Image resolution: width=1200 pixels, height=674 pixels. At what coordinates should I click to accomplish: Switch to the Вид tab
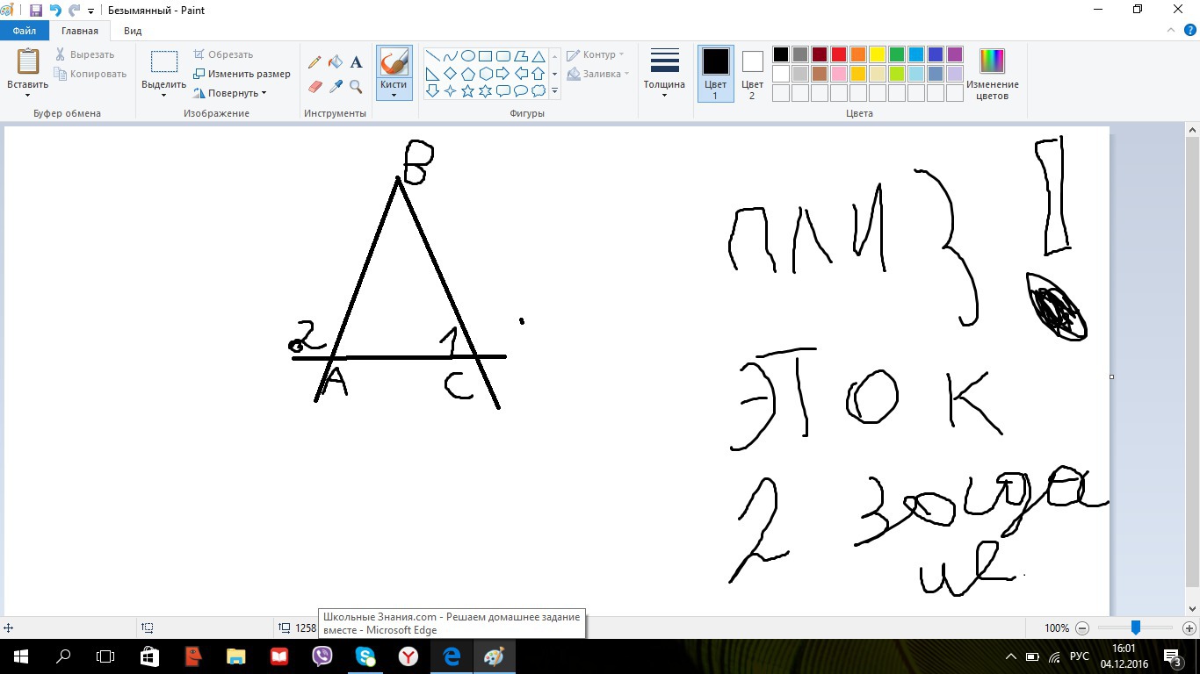click(133, 31)
